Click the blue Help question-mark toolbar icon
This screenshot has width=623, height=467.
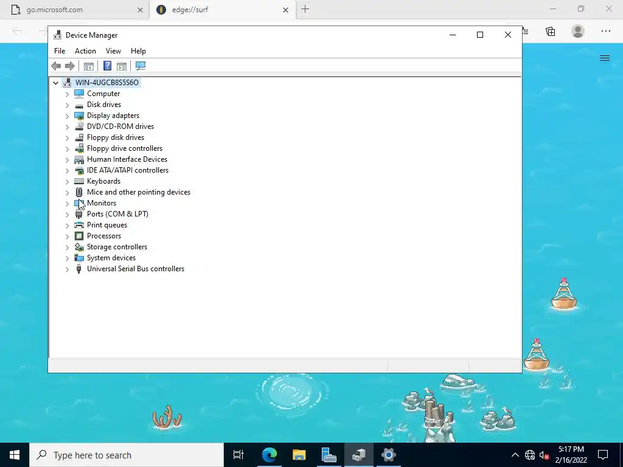click(107, 66)
